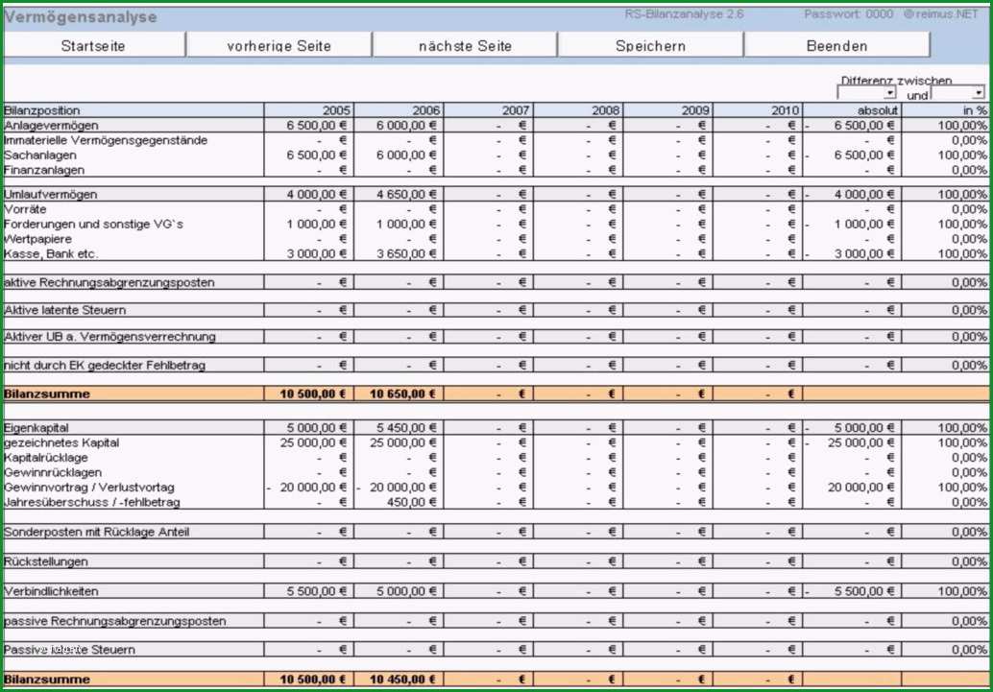Select the Eigenkapital row label
993x692 pixels.
36,428
